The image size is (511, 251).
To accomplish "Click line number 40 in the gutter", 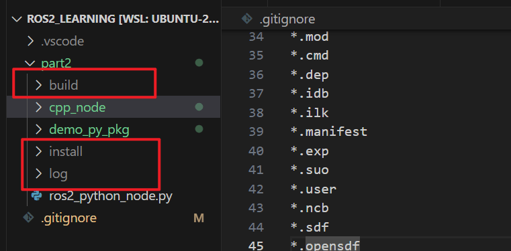I will pos(256,151).
